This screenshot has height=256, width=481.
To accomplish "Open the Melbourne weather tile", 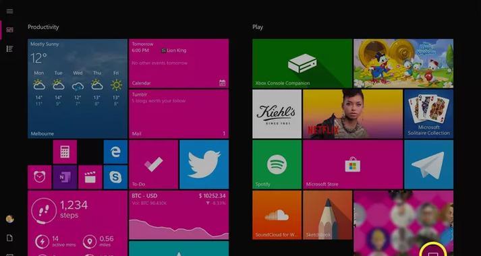I will click(78, 88).
